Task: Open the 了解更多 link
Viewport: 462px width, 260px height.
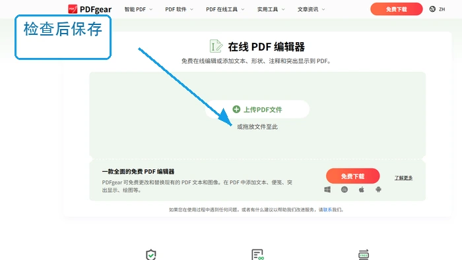Action: point(403,178)
